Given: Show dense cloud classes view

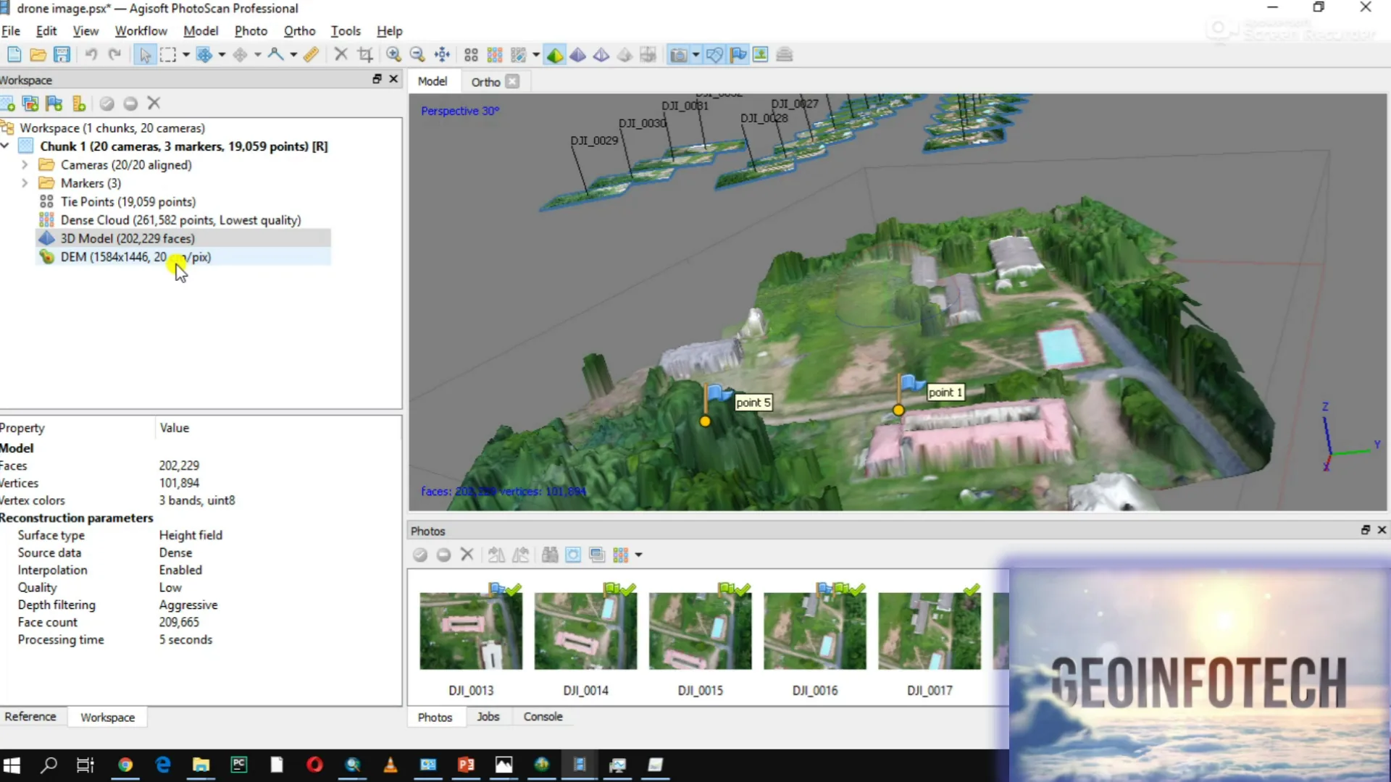Looking at the screenshot, I should [519, 54].
